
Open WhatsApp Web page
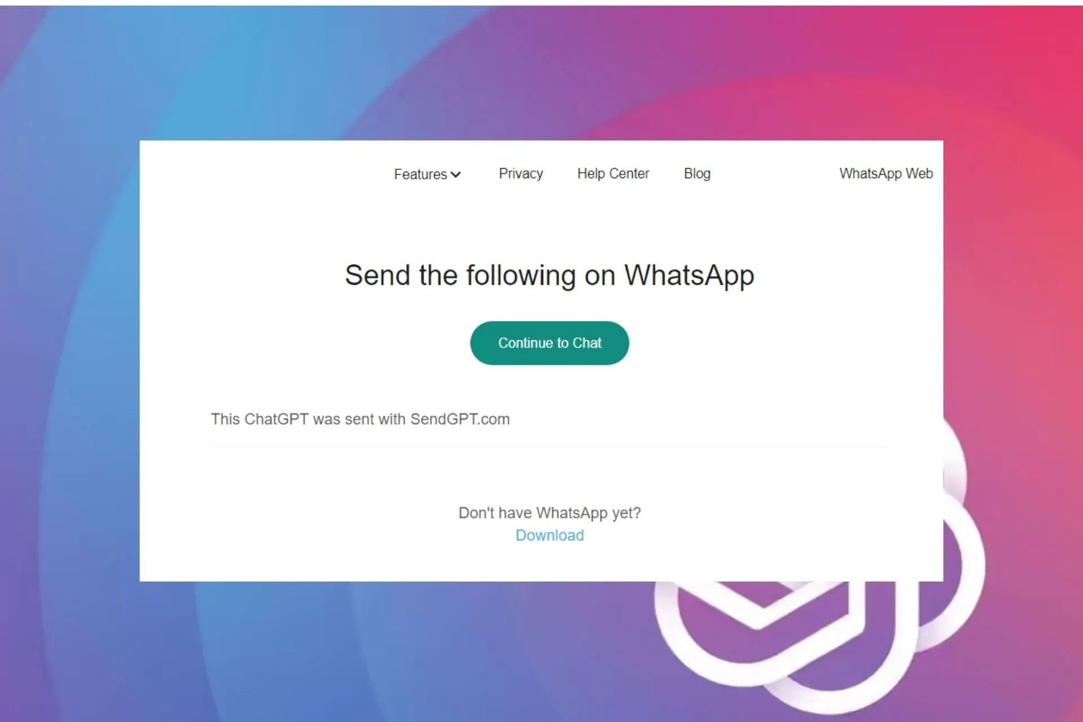pyautogui.click(x=885, y=173)
